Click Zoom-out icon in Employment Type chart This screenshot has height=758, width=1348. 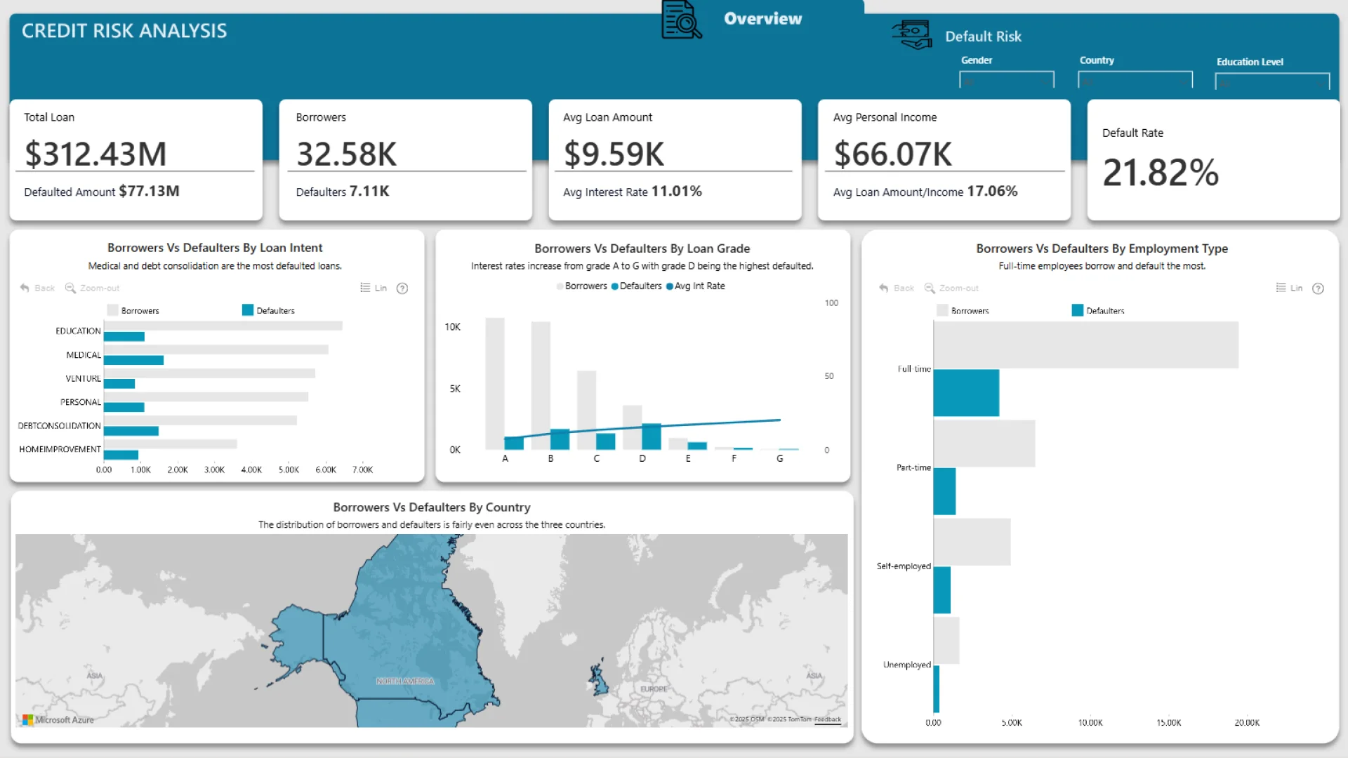point(930,288)
